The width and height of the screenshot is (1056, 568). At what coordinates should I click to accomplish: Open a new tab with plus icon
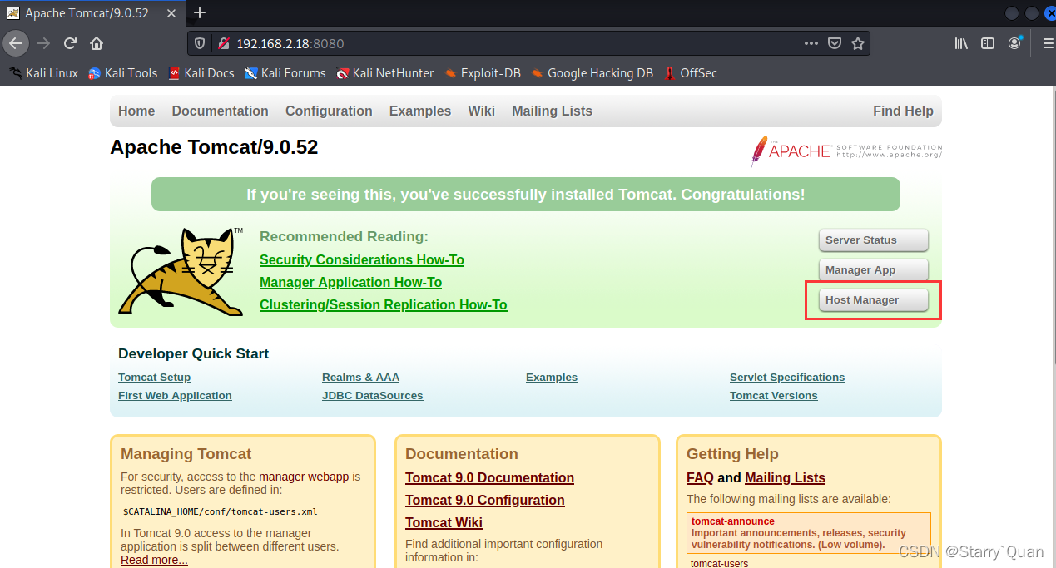coord(200,12)
